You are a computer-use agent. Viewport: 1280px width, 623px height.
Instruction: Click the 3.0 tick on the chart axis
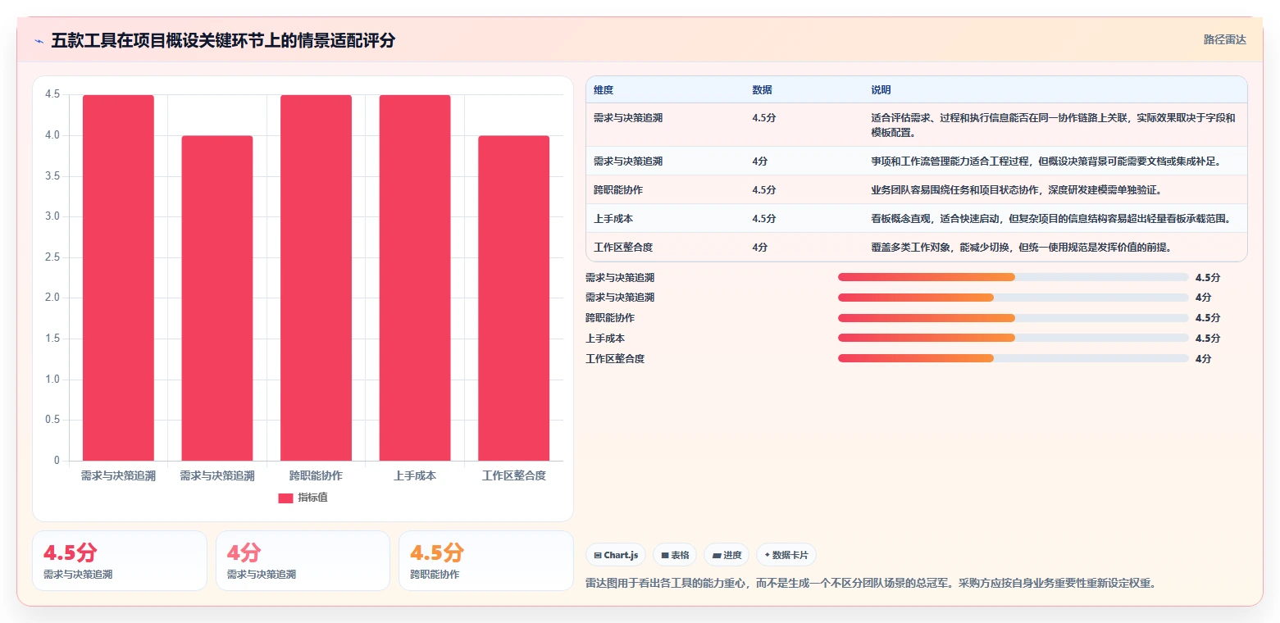[52, 216]
